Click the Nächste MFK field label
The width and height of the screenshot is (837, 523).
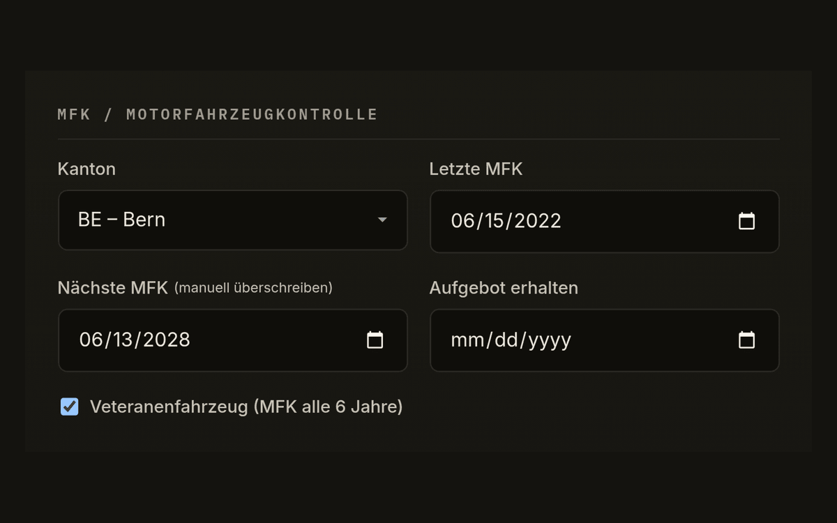click(113, 287)
